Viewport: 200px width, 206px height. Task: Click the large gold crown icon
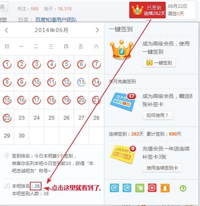122,49
